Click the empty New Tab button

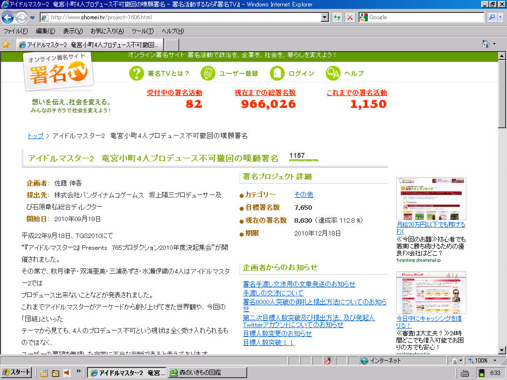(172, 45)
